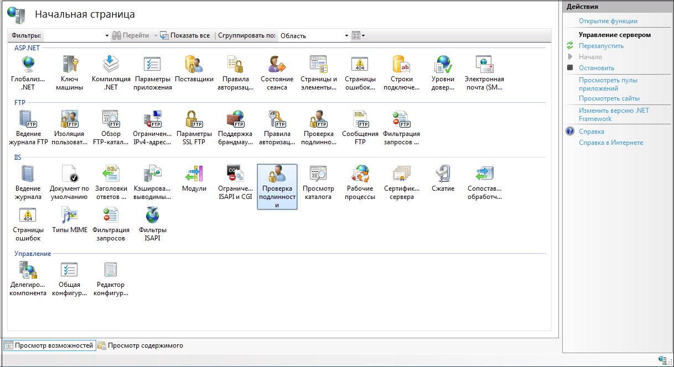The width and height of the screenshot is (674, 367).
Task: Click the Перейти filter button
Action: pos(131,35)
